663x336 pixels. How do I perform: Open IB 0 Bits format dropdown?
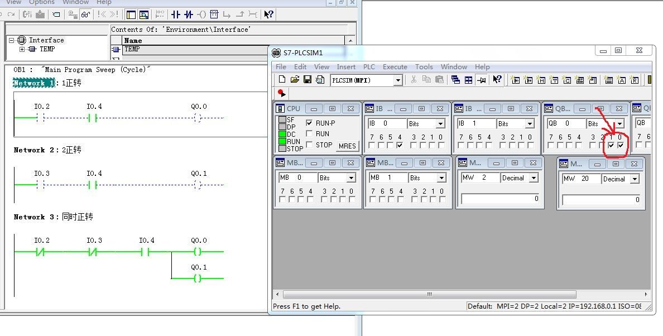tap(440, 123)
